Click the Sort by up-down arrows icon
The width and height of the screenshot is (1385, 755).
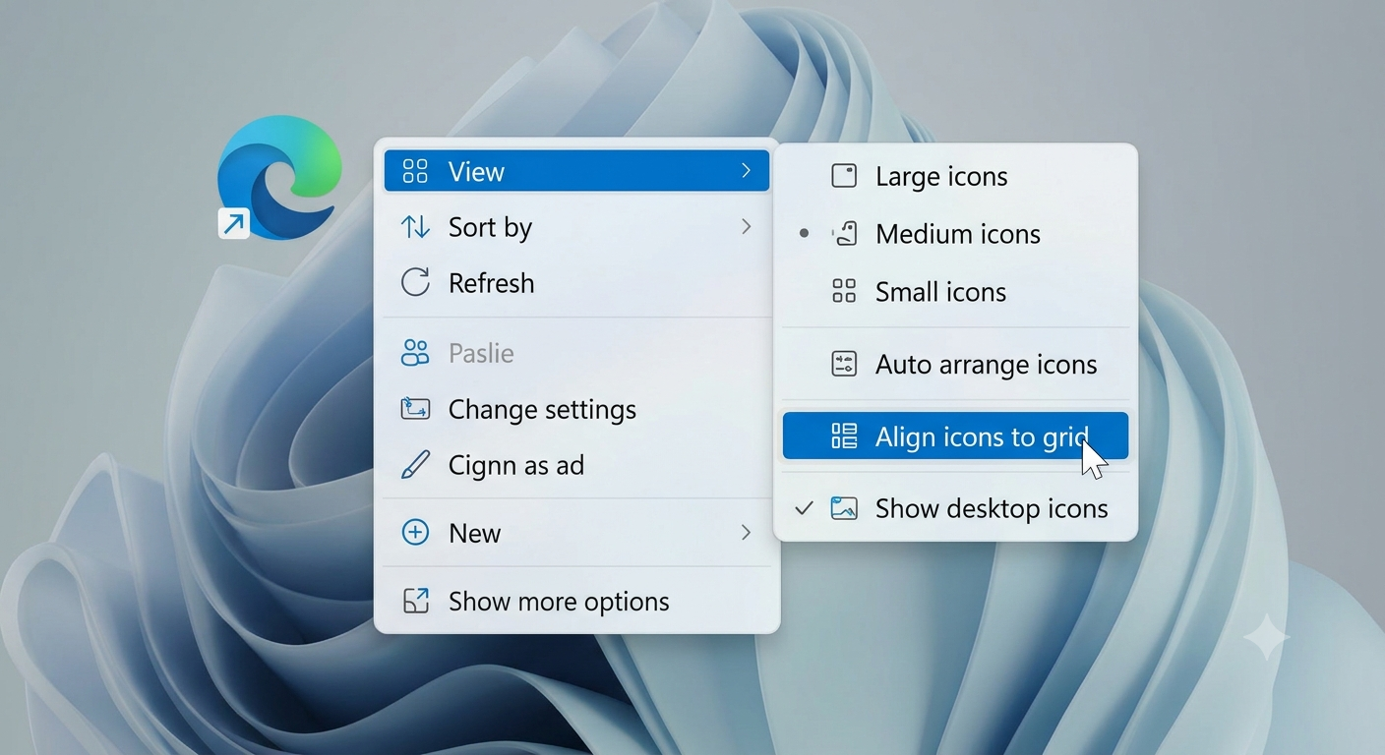tap(415, 227)
